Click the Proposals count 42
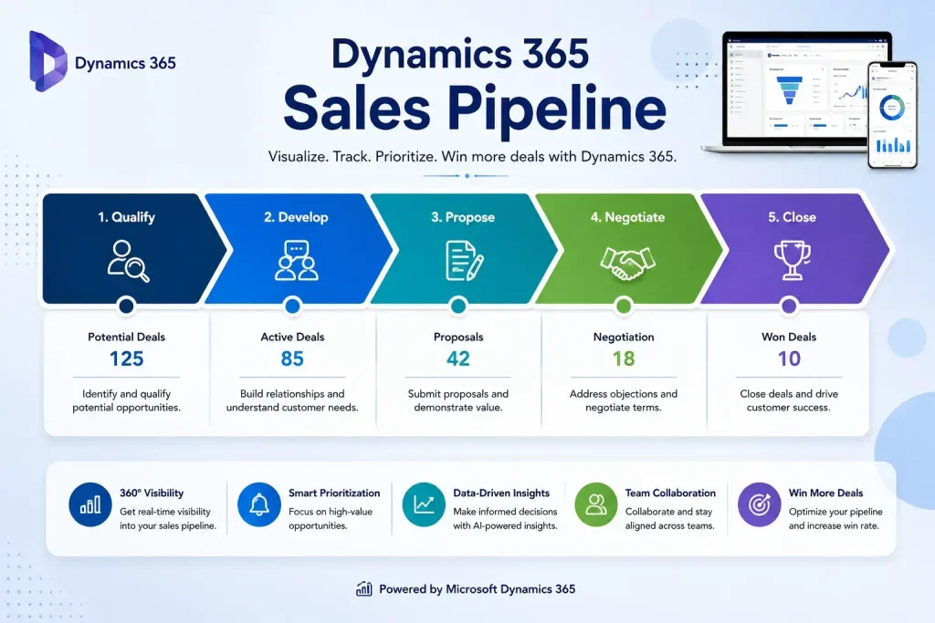The height and width of the screenshot is (623, 935). [x=458, y=358]
